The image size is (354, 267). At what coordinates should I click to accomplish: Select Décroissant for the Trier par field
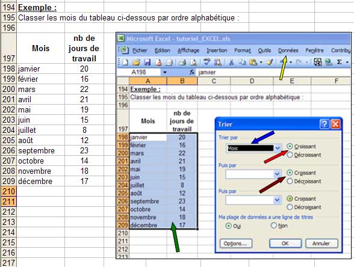point(290,155)
